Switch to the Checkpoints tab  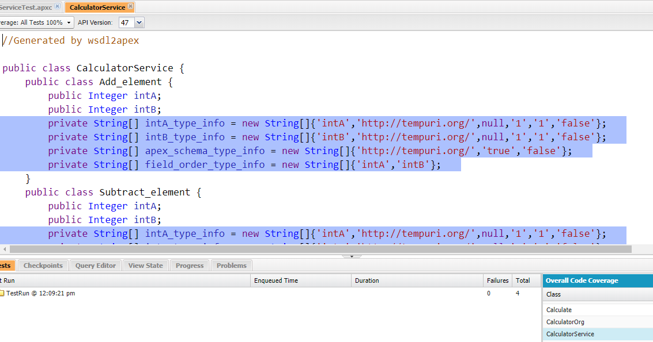[43, 265]
